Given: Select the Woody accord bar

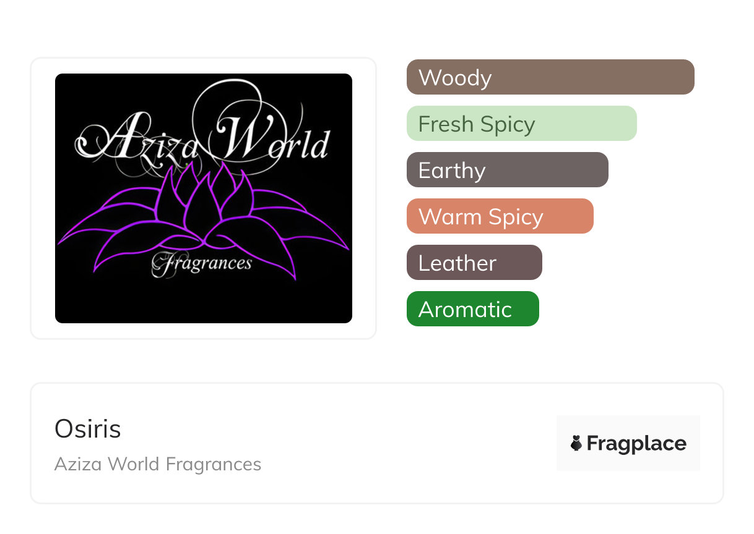Looking at the screenshot, I should click(x=550, y=77).
